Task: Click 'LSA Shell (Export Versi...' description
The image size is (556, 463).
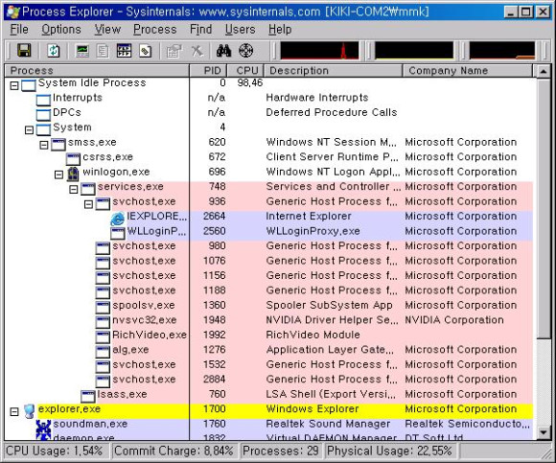Action: coord(331,394)
